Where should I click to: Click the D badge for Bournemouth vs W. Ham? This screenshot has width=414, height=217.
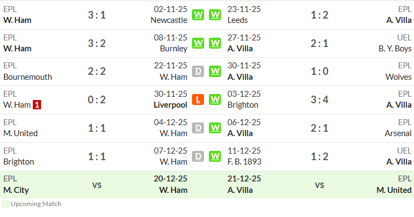(198, 71)
